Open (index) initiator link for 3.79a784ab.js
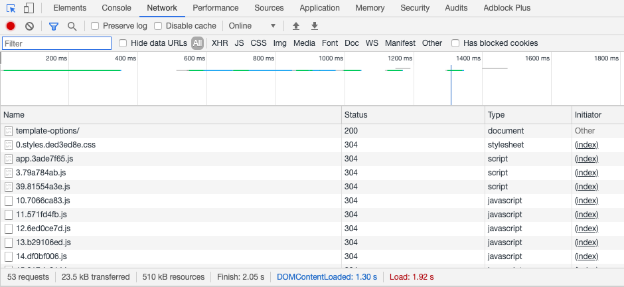The width and height of the screenshot is (624, 287). [587, 173]
